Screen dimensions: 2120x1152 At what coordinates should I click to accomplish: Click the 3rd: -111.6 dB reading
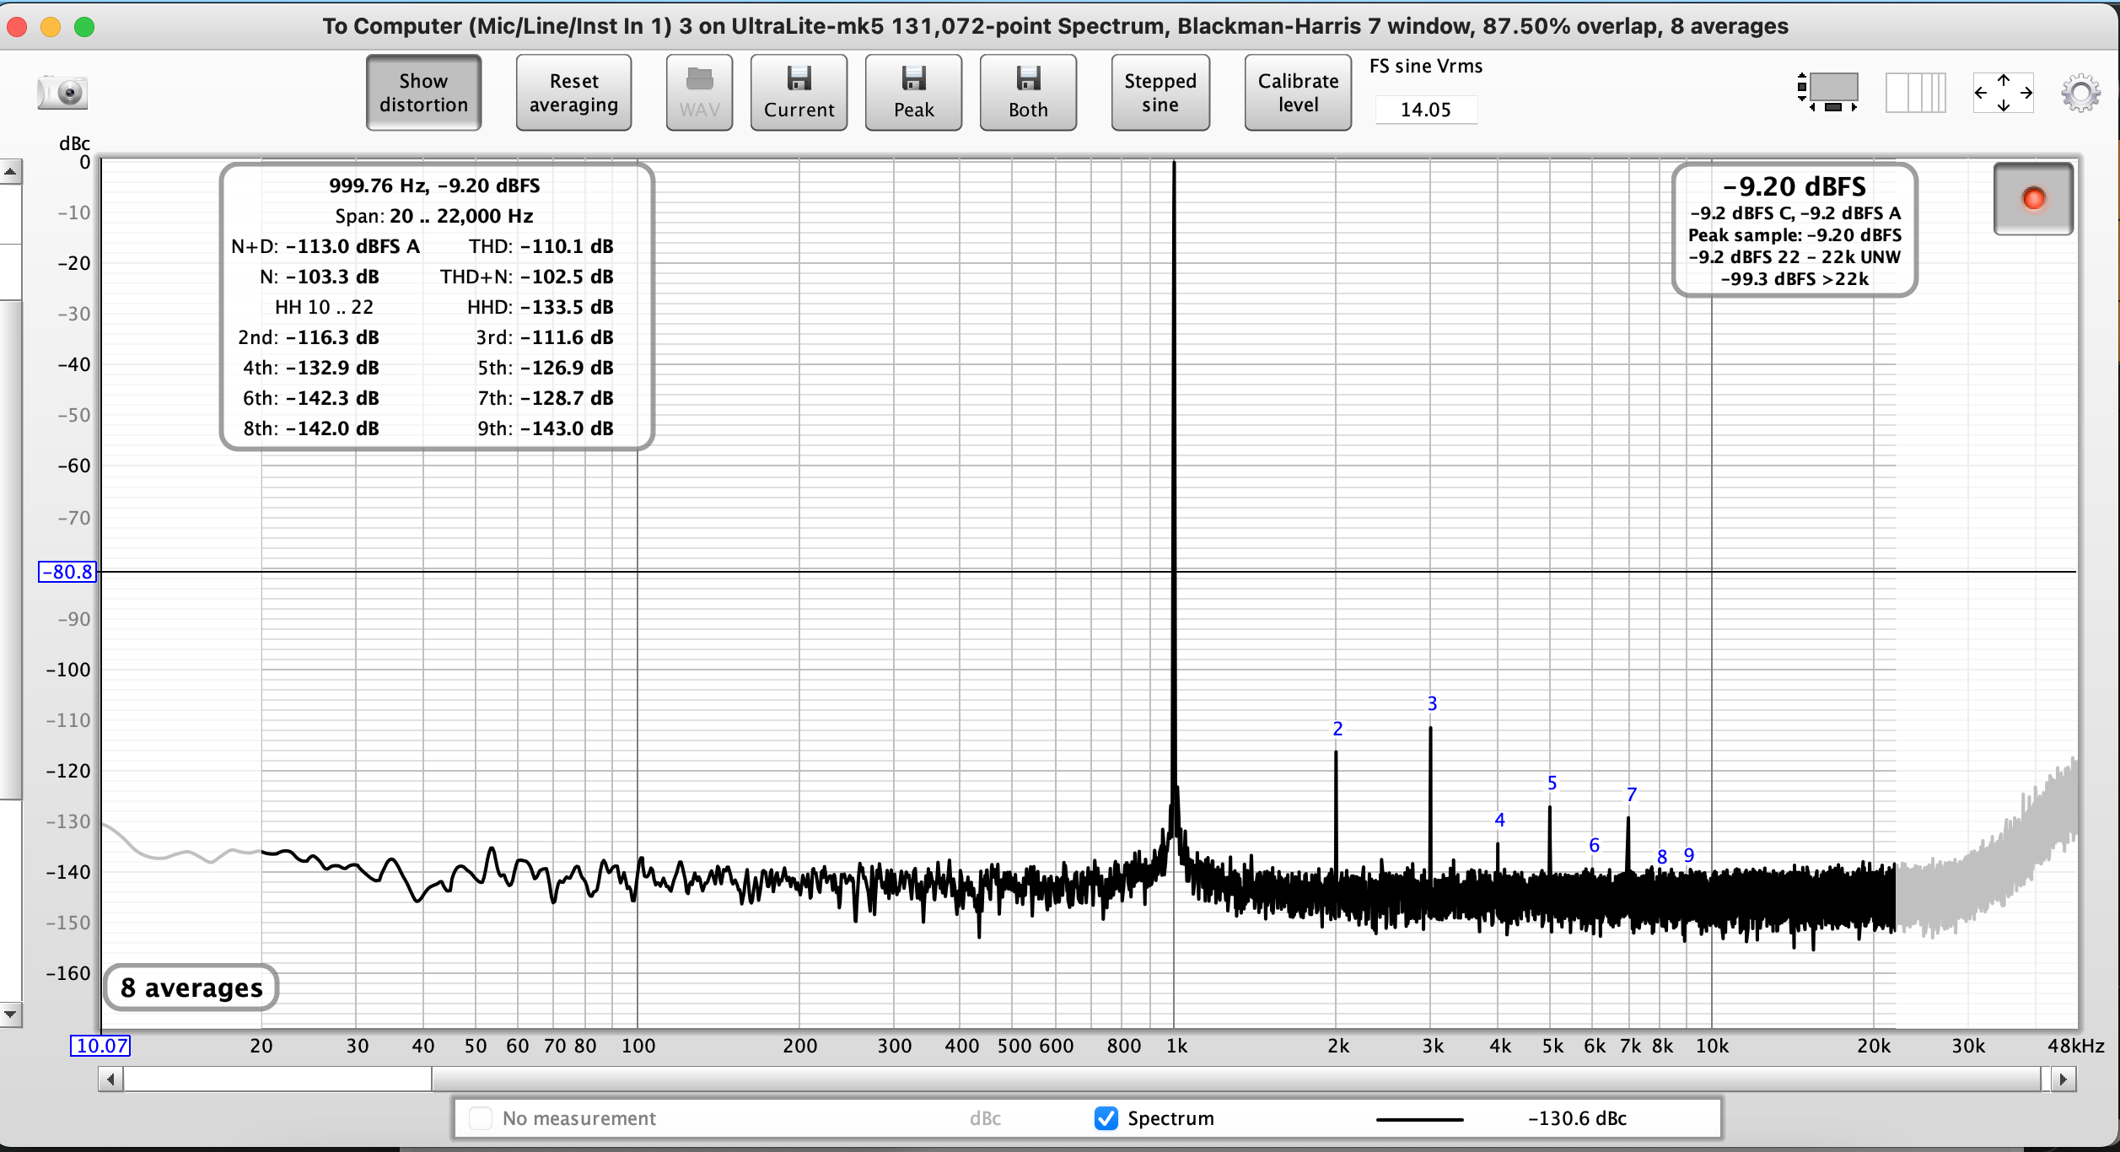[x=544, y=337]
